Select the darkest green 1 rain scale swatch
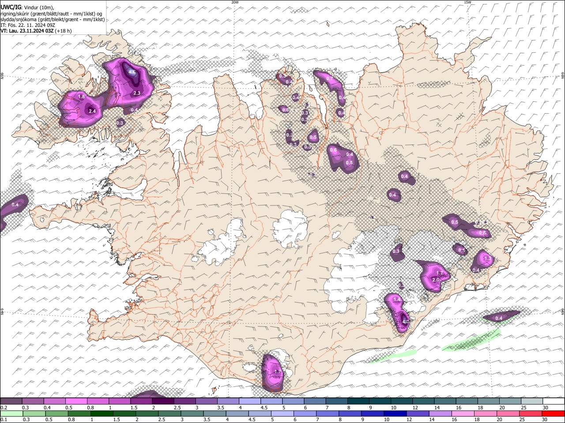Screen dimensions: 565x423 [102, 413]
